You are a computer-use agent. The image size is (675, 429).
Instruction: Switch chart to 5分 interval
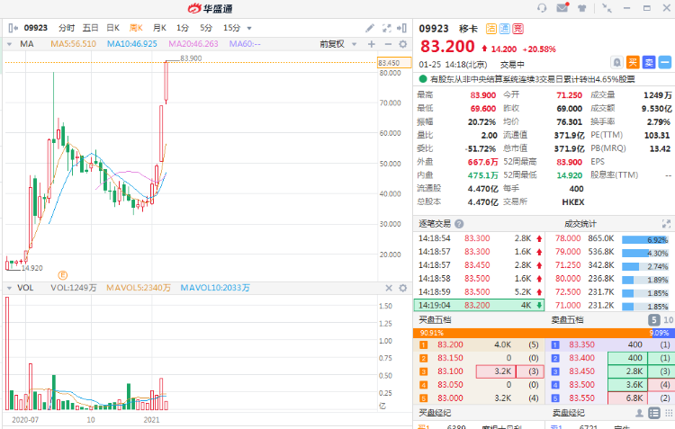point(206,28)
